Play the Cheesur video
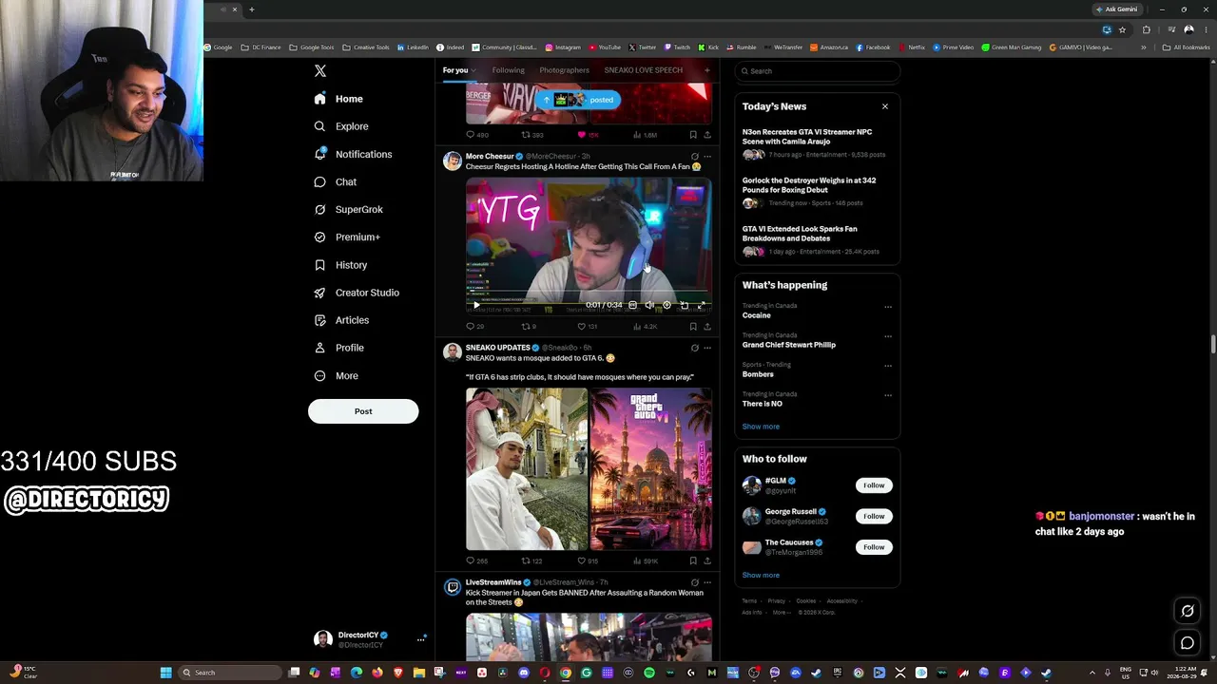This screenshot has width=1217, height=684. [x=476, y=305]
